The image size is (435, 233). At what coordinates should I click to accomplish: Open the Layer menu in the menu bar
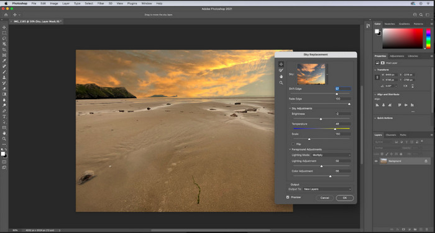coord(66,4)
